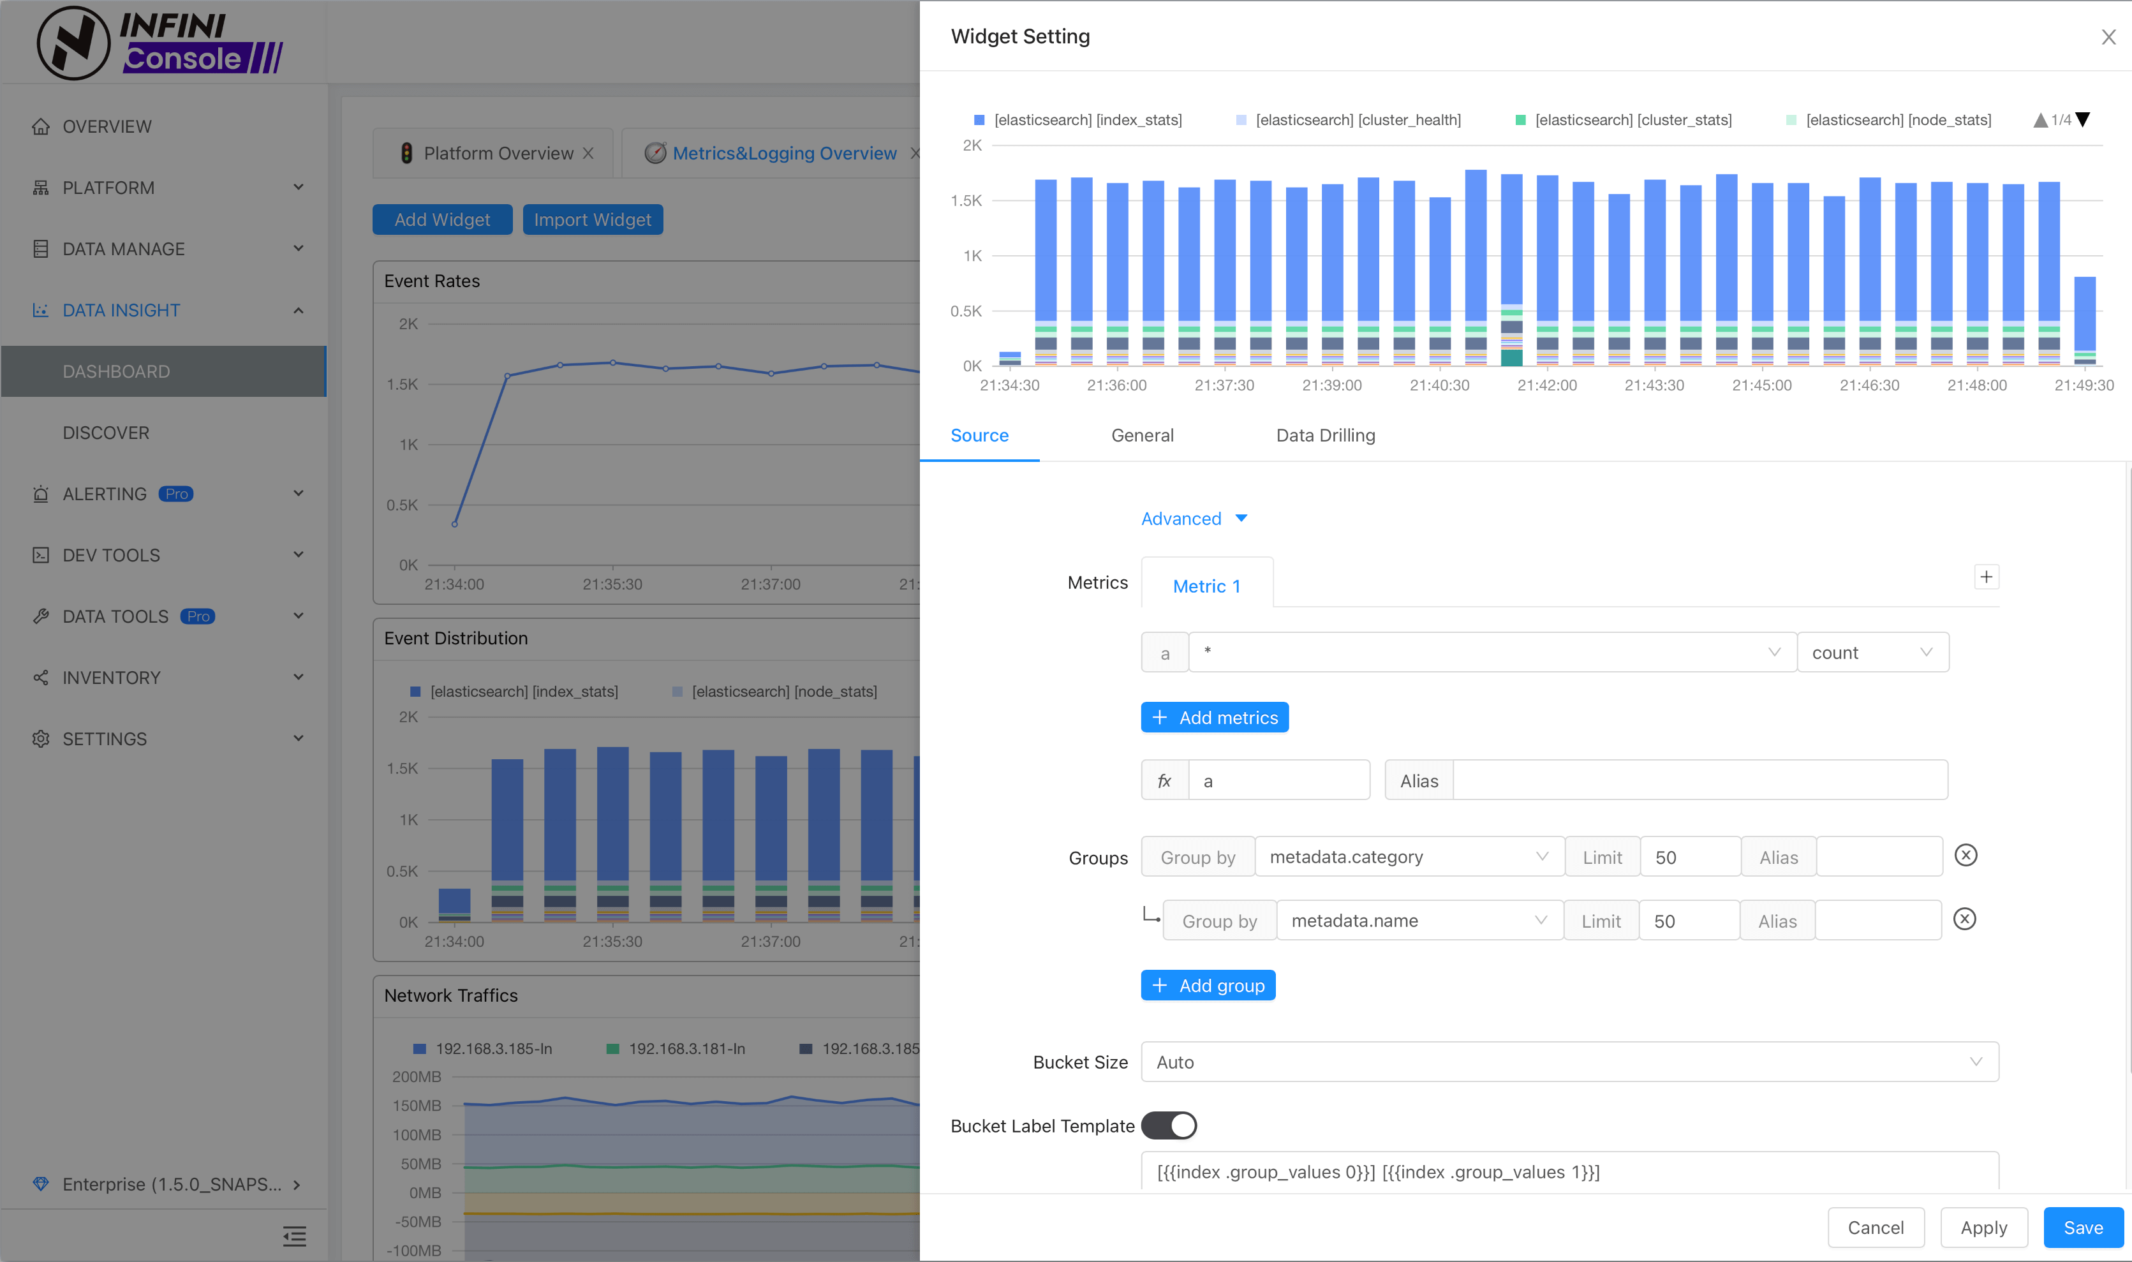
Task: Toggle 192.168.3.185-In legend in Network Traffics
Action: (483, 1048)
